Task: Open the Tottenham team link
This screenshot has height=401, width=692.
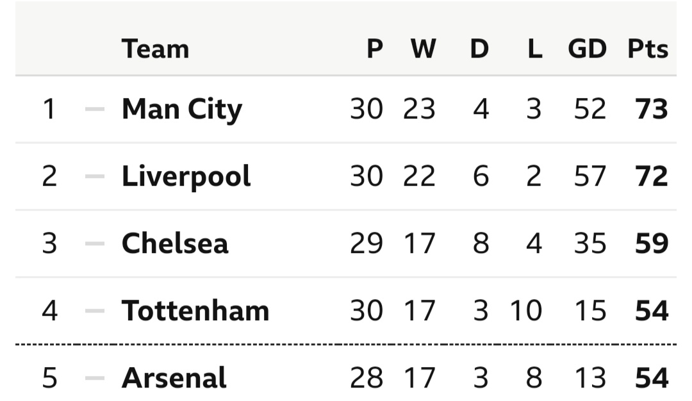Action: (195, 311)
